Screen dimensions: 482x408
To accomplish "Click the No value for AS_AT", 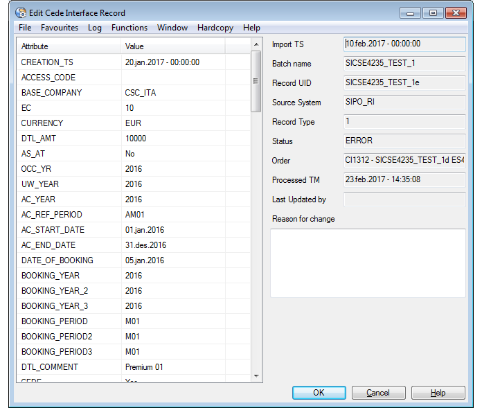I will pos(130,153).
